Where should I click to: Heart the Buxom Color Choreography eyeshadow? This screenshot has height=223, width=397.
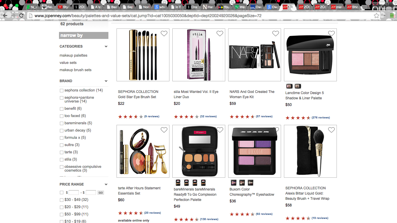(276, 130)
